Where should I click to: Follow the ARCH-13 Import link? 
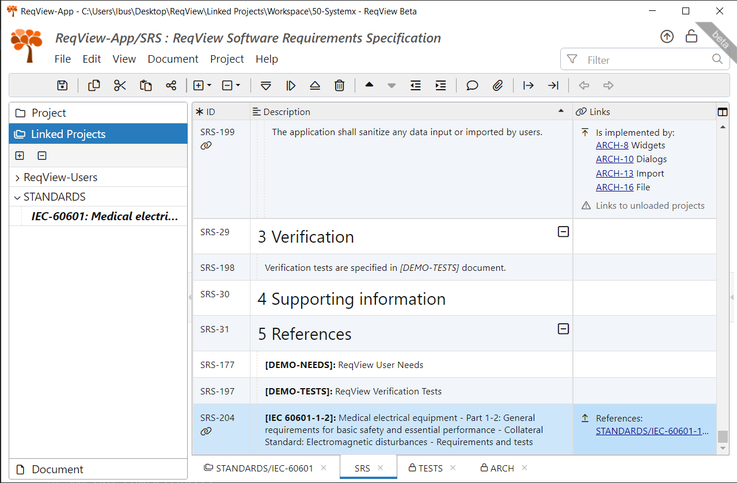click(x=614, y=173)
